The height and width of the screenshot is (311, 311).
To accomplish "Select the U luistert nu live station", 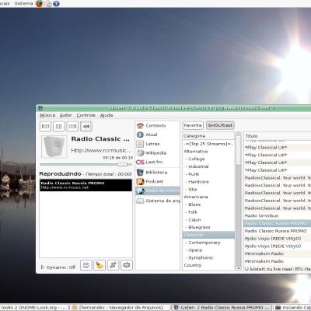I will pyautogui.click(x=278, y=269).
